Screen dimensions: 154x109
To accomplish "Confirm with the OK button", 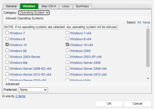I will (x=109, y=104).
